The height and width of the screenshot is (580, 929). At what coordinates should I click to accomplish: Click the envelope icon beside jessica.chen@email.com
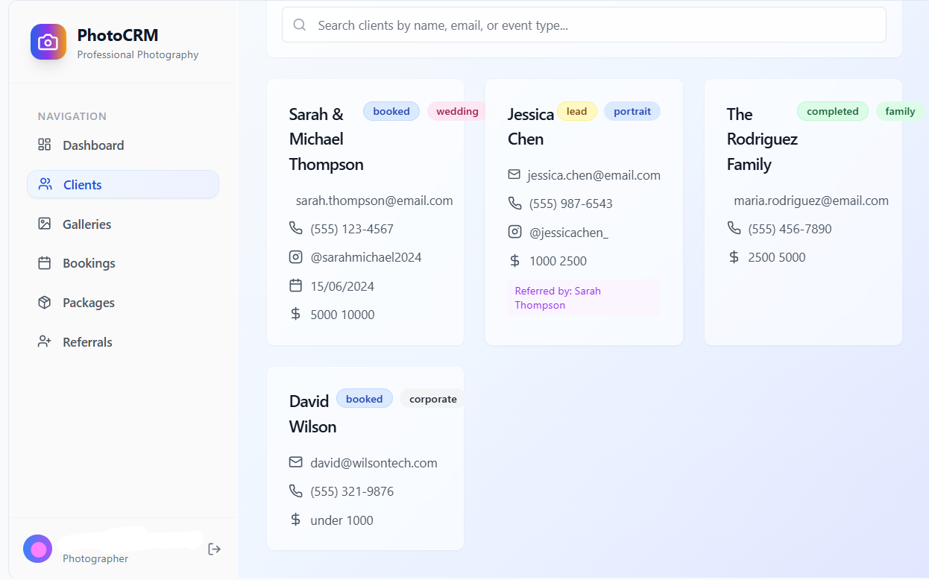[514, 174]
